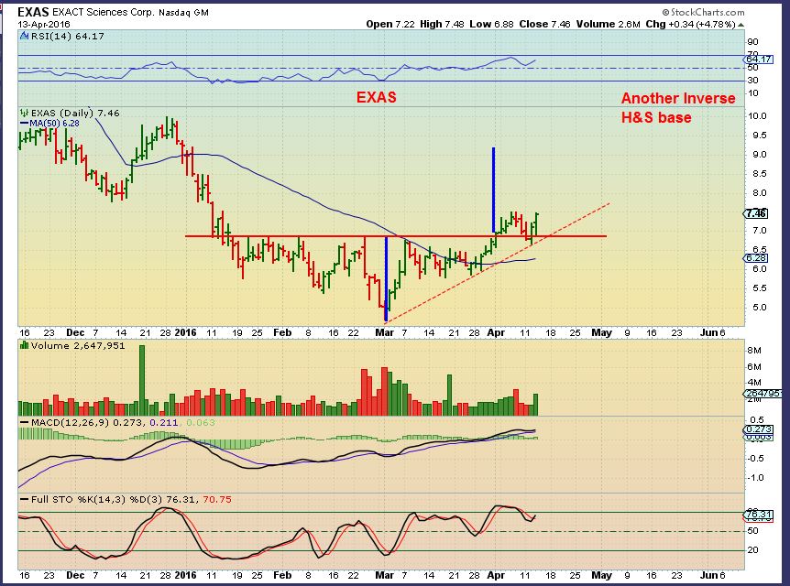Click the red dashed rising trendline
The width and height of the screenshot is (790, 586).
click(x=498, y=262)
